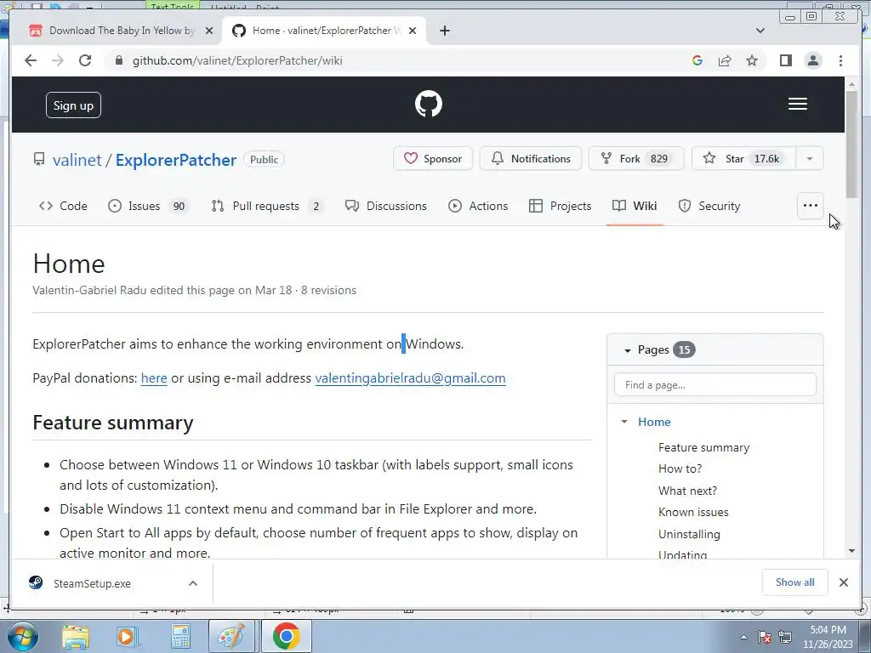
Task: Open the tab search dropdown arrow
Action: pos(760,31)
